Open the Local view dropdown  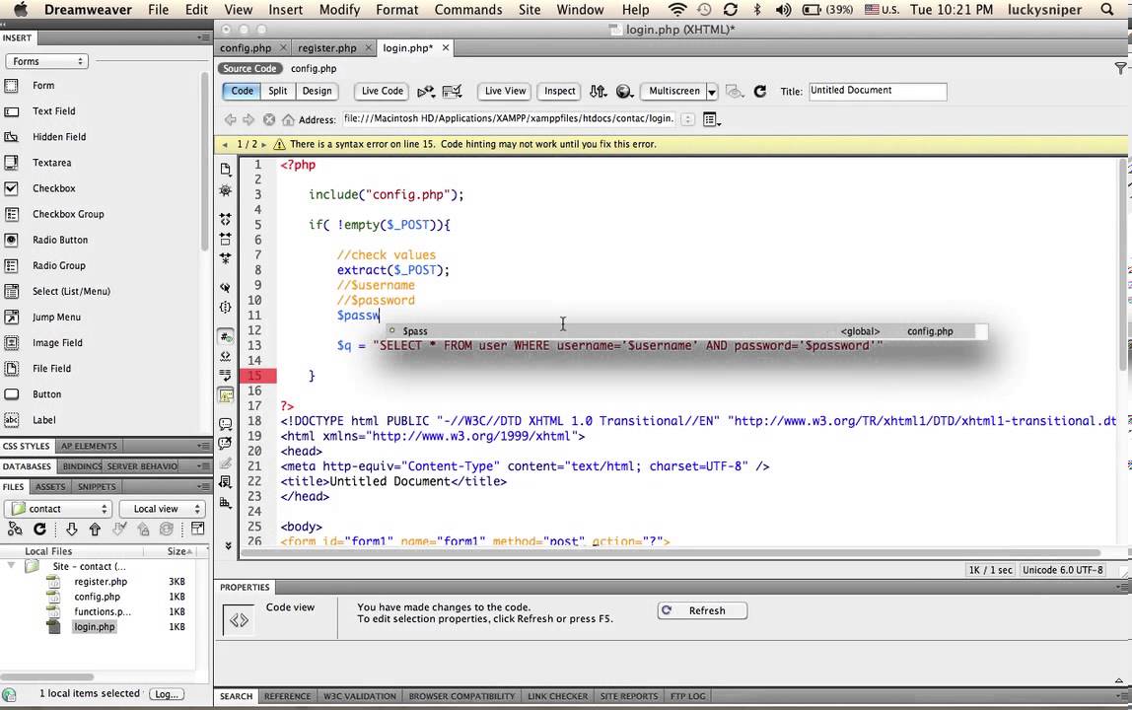click(x=162, y=509)
